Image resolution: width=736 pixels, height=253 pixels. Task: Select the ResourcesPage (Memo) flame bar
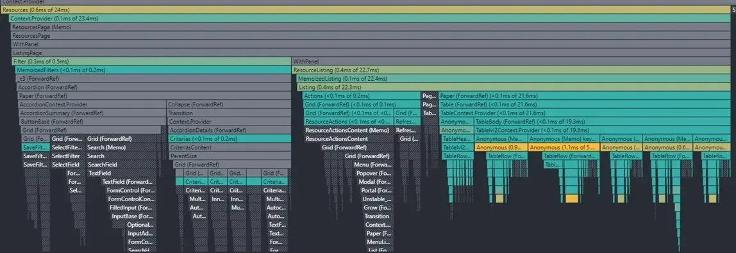click(371, 27)
